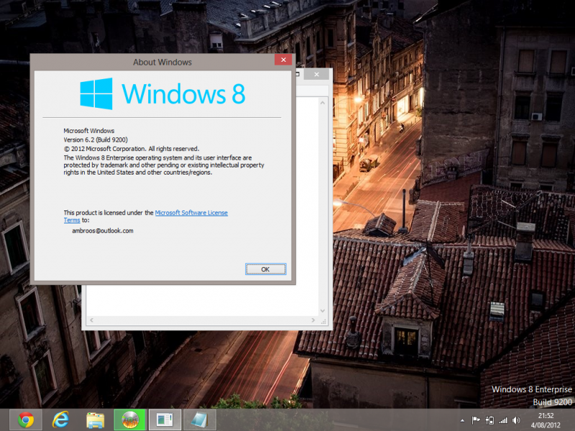Click the background window's scroll up arrow
Screen dimensions: 575x431
tap(322, 103)
